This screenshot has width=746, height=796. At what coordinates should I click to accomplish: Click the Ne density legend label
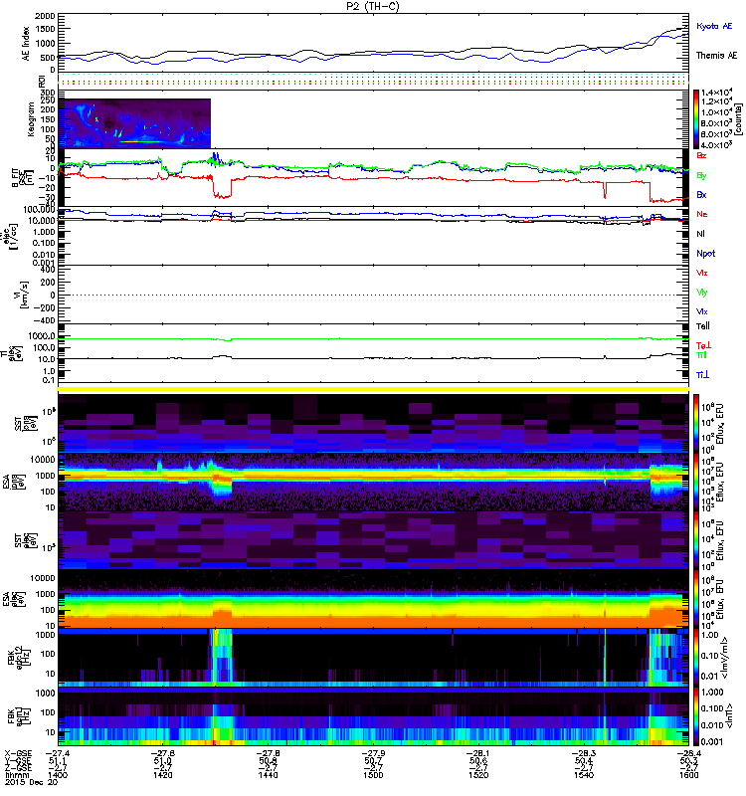pos(702,215)
